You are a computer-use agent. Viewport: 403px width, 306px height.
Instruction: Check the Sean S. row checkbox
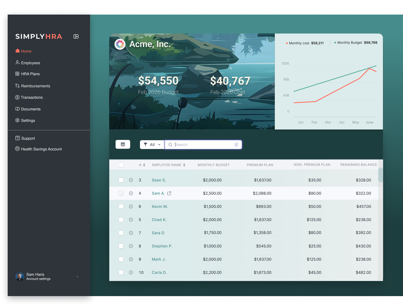click(121, 180)
